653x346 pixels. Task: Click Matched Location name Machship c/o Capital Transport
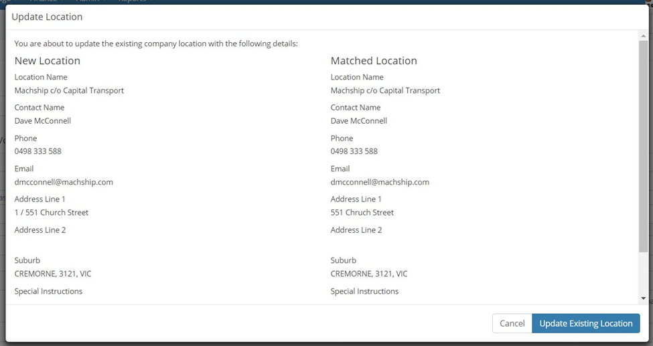pos(385,90)
